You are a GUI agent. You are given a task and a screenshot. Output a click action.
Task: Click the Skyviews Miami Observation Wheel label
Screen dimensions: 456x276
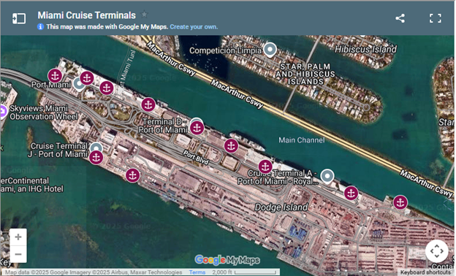pyautogui.click(x=44, y=112)
